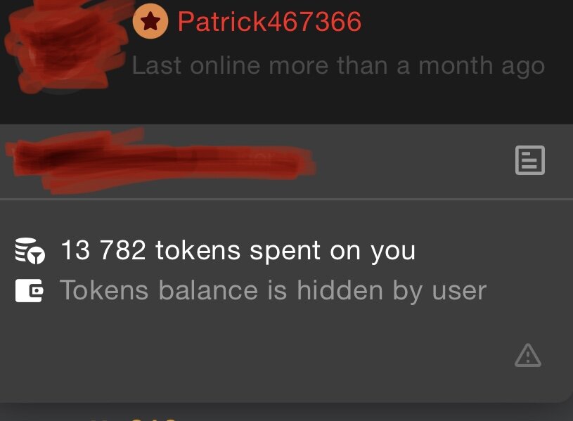Click the funnel badge on the coins icon

pyautogui.click(x=36, y=256)
